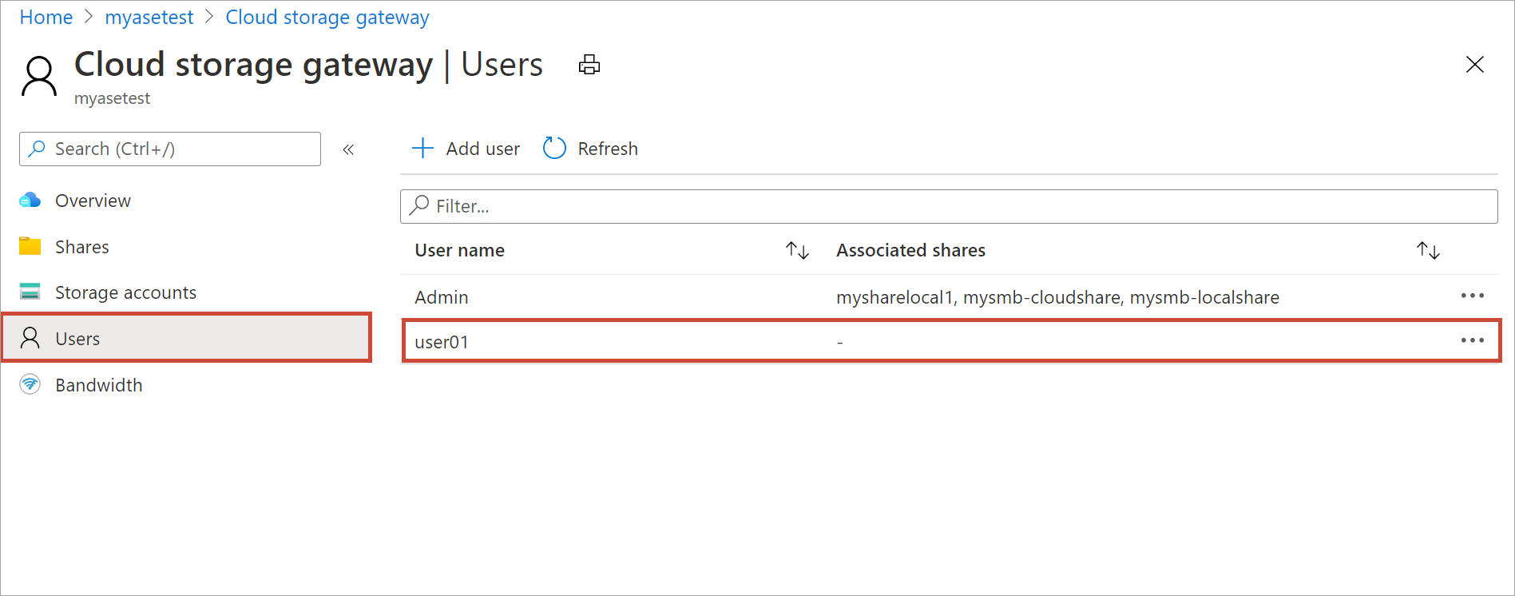The width and height of the screenshot is (1515, 596).
Task: Click the Cloud storage gateway breadcrumb
Action: [327, 18]
